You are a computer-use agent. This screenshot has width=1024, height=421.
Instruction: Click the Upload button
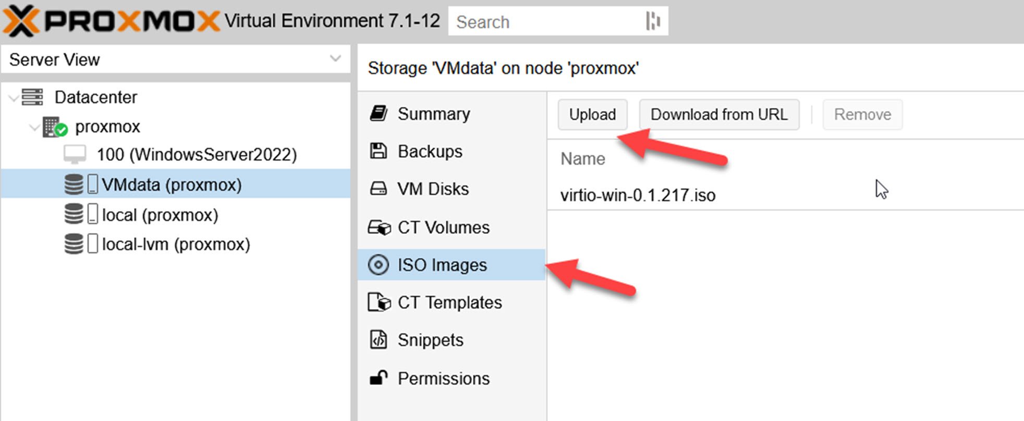coord(592,114)
